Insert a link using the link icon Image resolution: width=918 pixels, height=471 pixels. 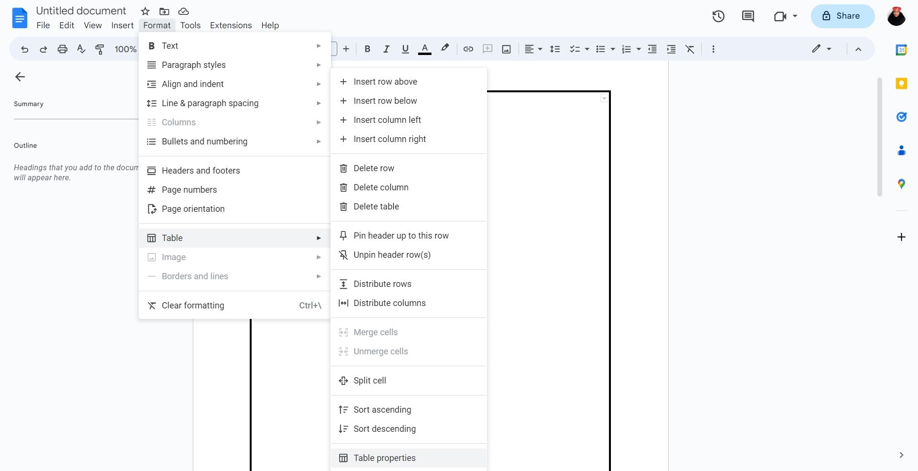pyautogui.click(x=468, y=49)
